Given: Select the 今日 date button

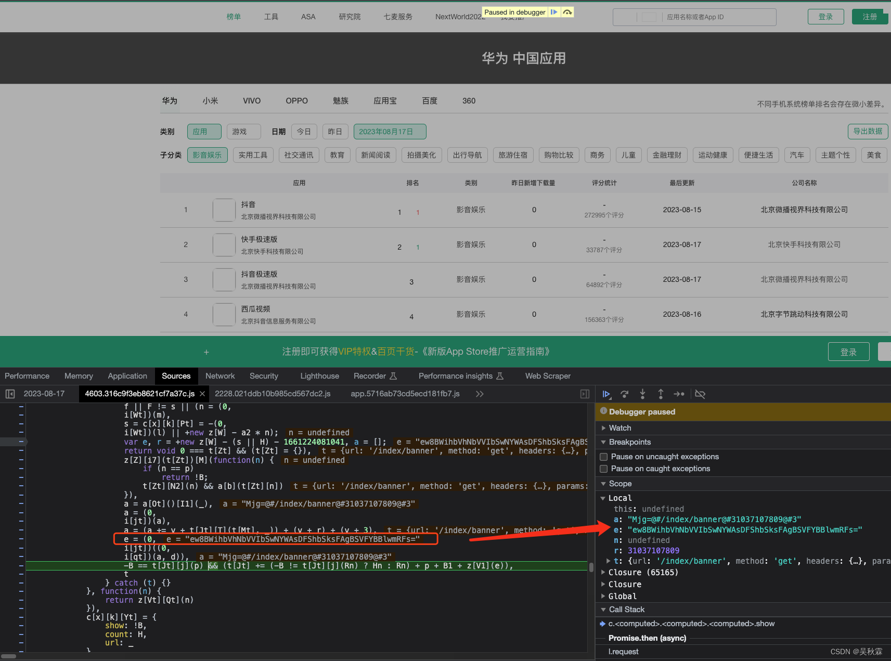Looking at the screenshot, I should coord(304,132).
